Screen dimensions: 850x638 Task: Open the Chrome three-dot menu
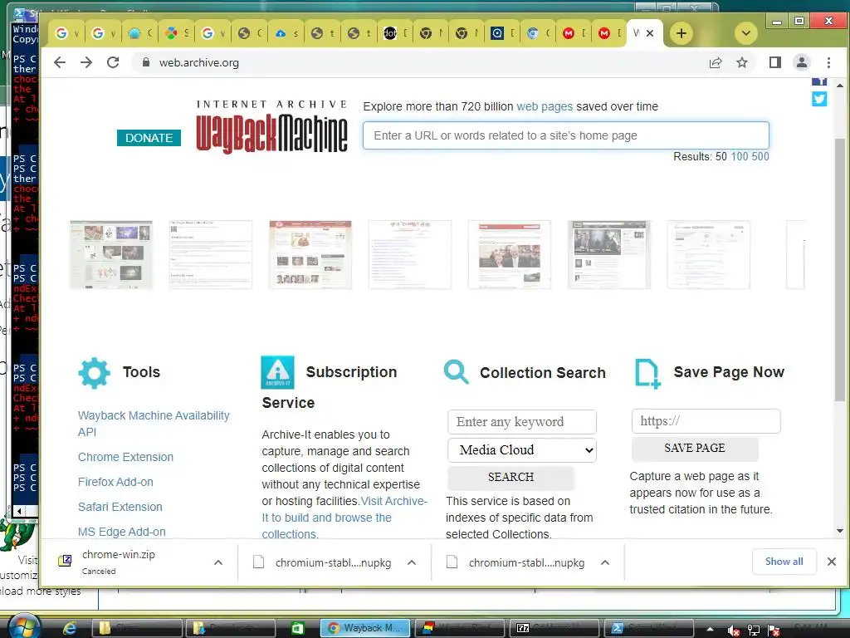[x=828, y=63]
